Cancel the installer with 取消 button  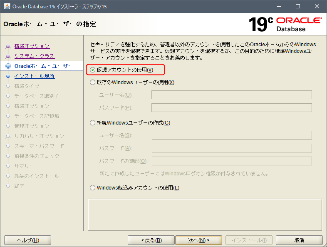point(299,240)
